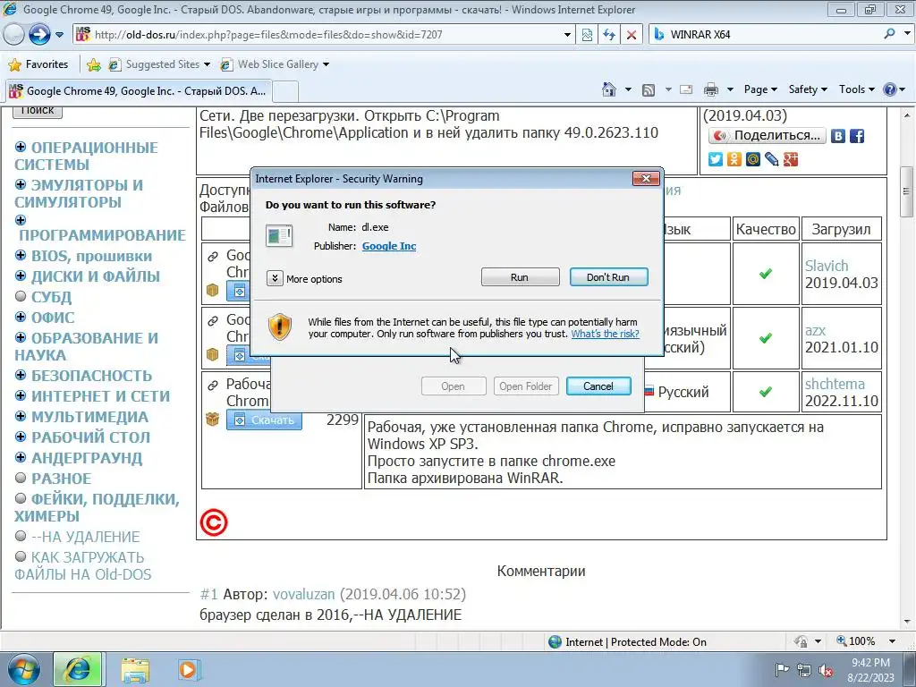This screenshot has height=687, width=916.
Task: Open Windows Explorer from the taskbar
Action: click(135, 669)
